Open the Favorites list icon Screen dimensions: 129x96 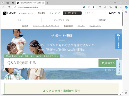(x=105, y=7)
